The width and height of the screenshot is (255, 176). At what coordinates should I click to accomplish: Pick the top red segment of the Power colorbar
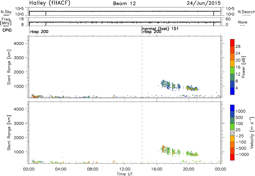[x=232, y=43]
